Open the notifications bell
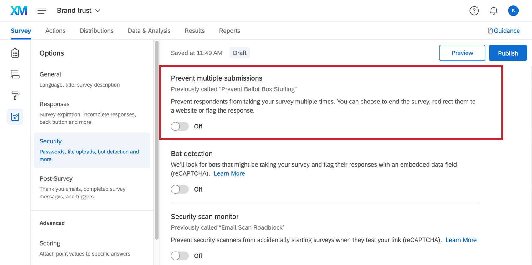 click(494, 11)
